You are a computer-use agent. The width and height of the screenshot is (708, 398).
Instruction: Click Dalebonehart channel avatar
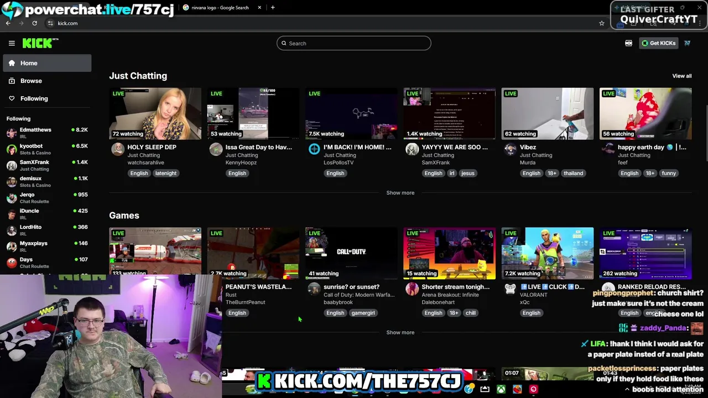tap(412, 289)
